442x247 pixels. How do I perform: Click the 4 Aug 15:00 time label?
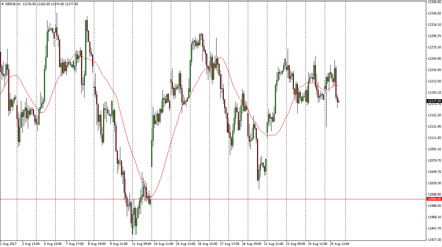click(53, 244)
